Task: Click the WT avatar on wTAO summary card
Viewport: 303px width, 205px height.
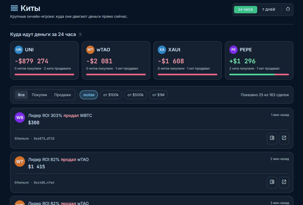Action: [x=90, y=50]
